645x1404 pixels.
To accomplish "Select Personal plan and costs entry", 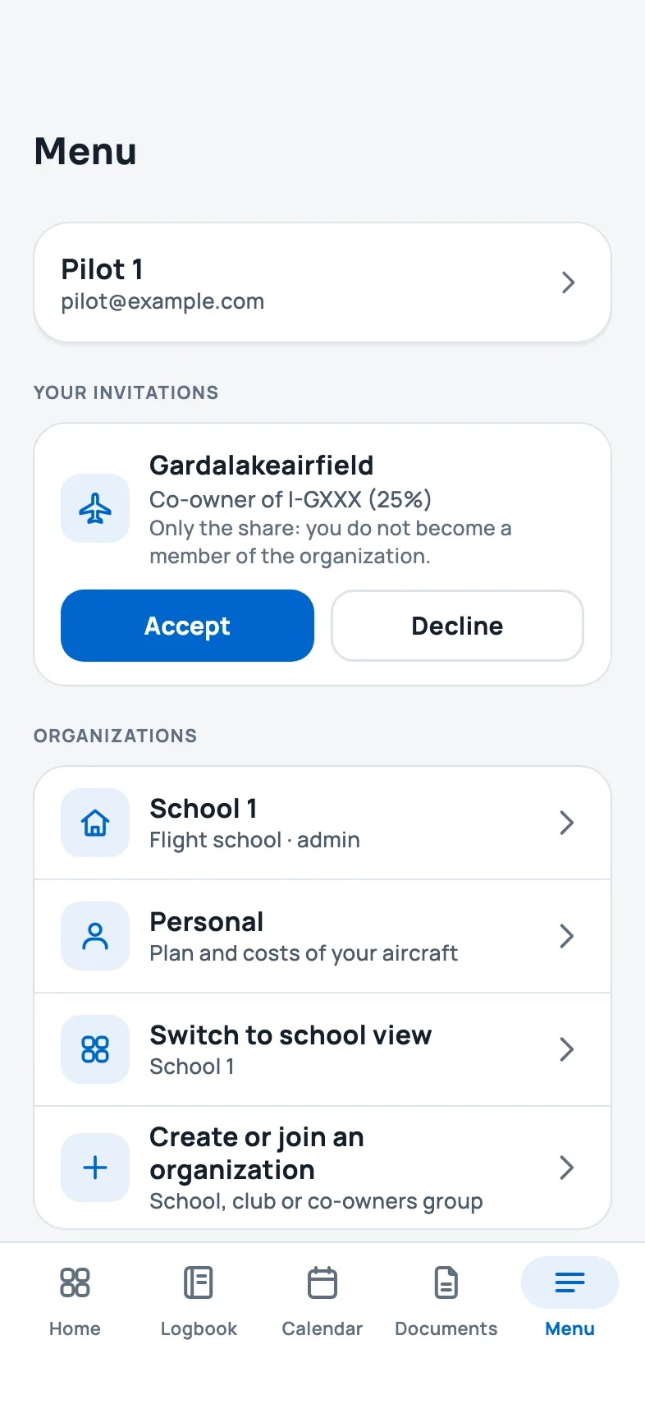I will [x=322, y=936].
